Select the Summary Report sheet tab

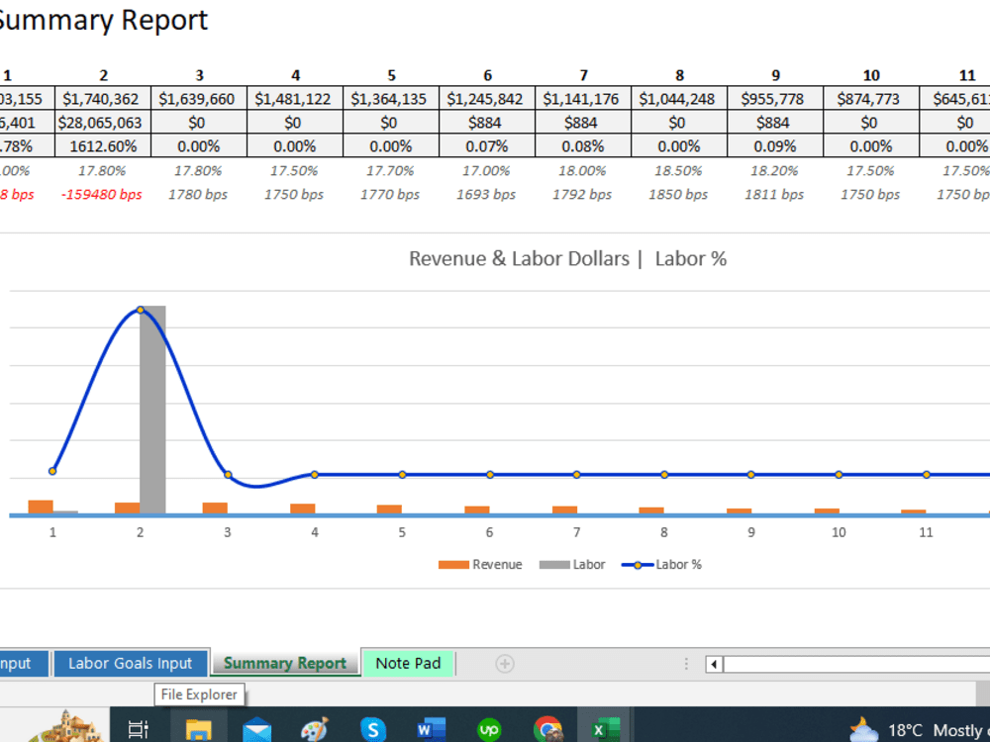coord(285,664)
